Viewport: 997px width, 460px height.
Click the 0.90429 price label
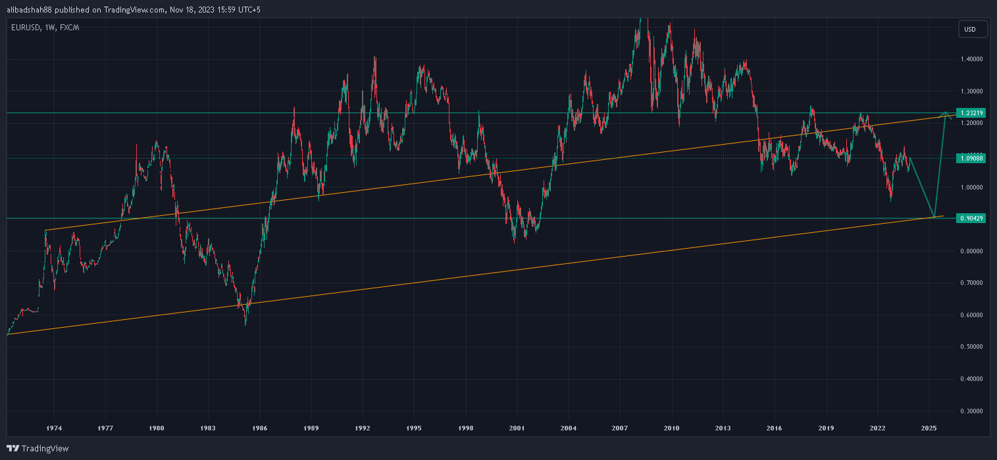[x=971, y=218]
